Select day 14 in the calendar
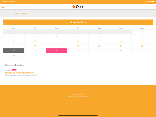This screenshot has width=156, height=117. (x=121, y=41)
